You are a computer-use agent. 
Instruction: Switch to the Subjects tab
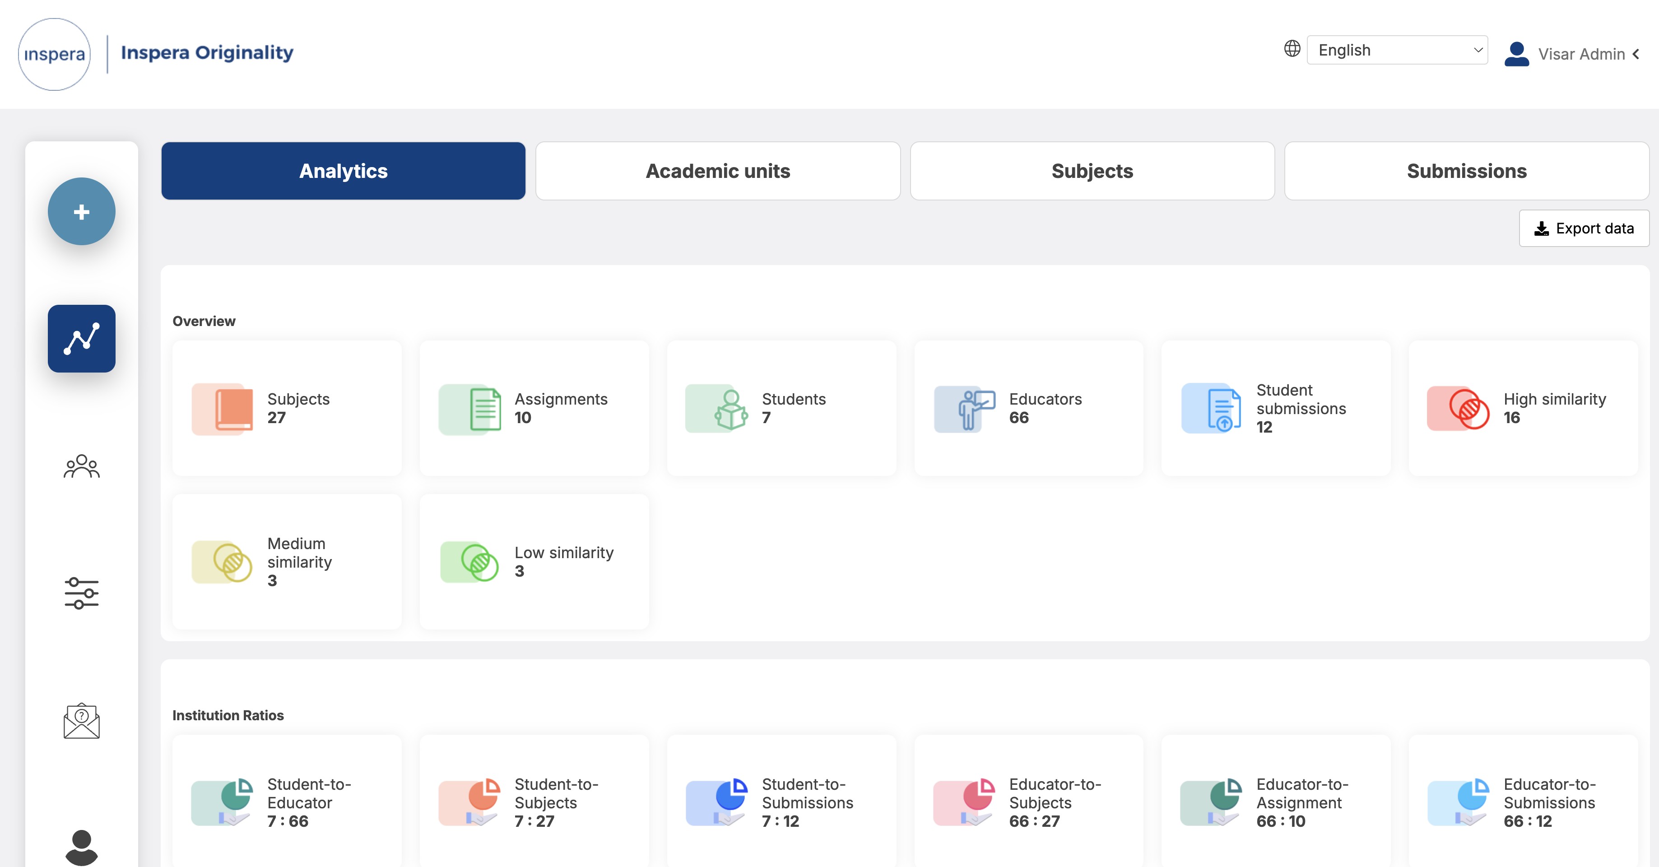[1092, 171]
